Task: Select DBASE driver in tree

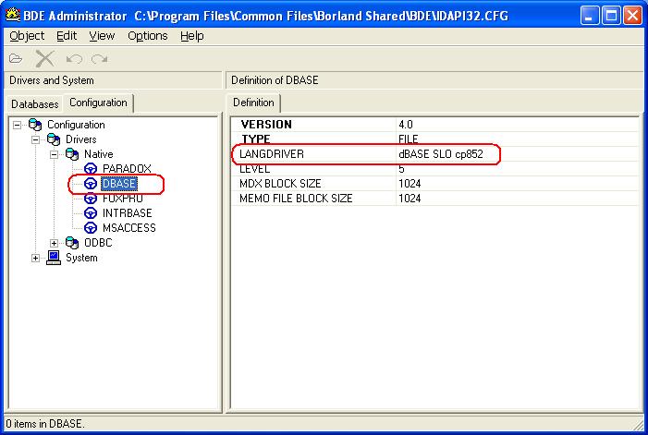Action: point(118,183)
